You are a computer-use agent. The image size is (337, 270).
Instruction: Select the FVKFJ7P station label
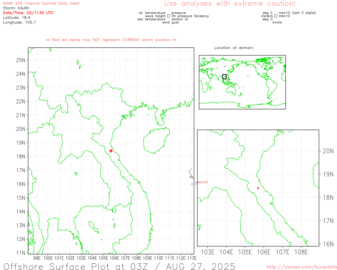pyautogui.click(x=201, y=182)
